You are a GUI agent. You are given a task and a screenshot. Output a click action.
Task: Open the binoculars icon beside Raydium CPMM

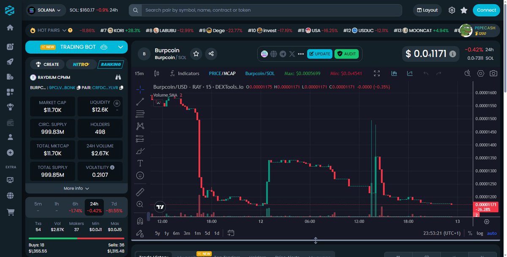(118, 77)
